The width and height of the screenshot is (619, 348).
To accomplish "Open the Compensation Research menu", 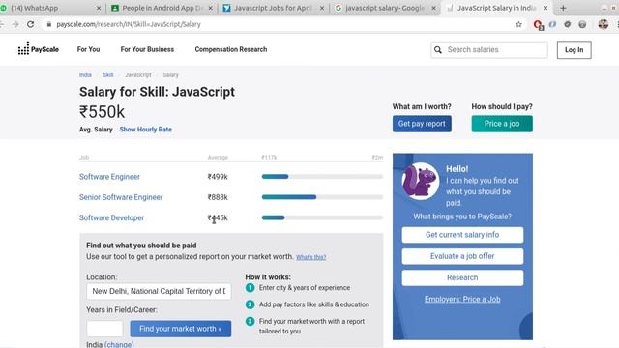I will click(231, 49).
